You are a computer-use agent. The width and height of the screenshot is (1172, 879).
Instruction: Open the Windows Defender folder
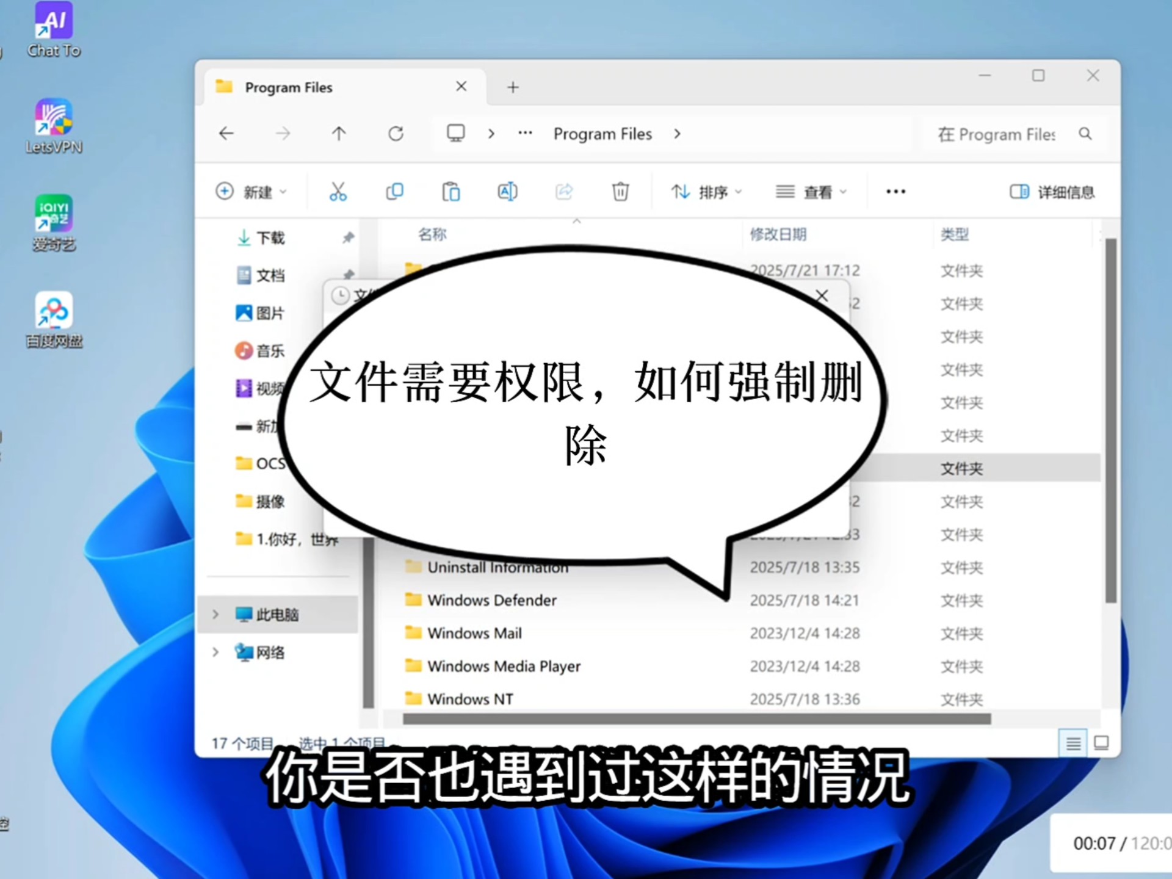pos(491,600)
